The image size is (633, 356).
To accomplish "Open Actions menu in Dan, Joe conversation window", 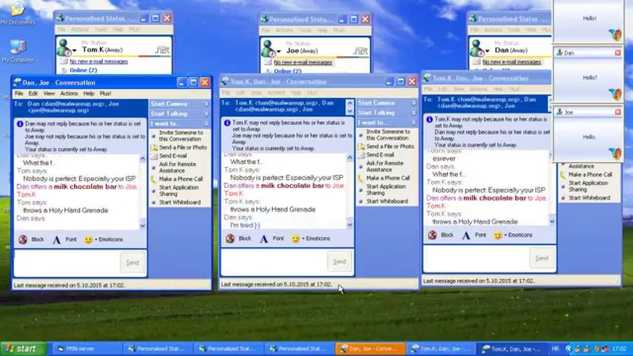I will tap(69, 93).
